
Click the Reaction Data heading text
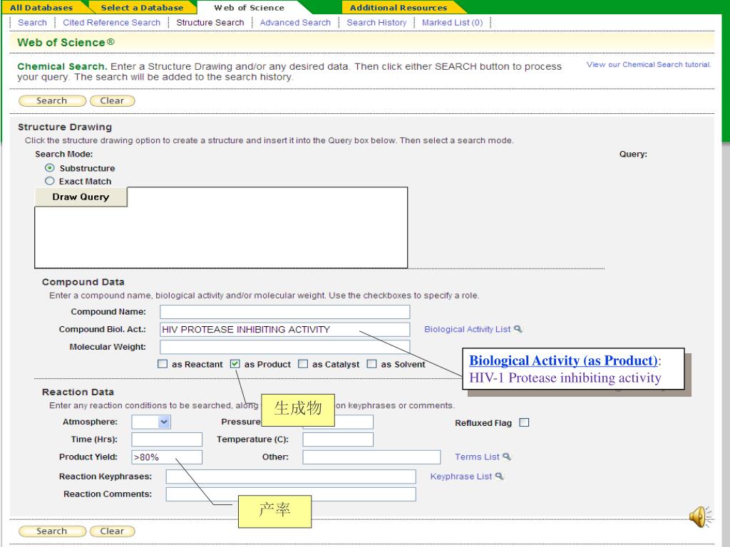click(x=78, y=392)
